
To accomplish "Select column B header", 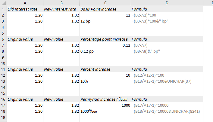I will pos(61,3).
